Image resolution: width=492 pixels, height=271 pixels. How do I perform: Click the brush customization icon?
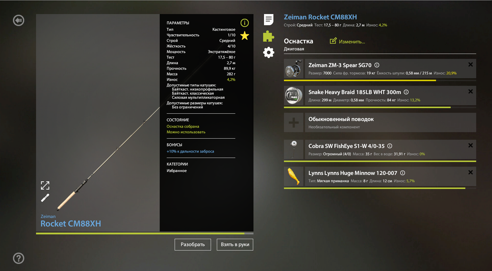click(x=45, y=198)
